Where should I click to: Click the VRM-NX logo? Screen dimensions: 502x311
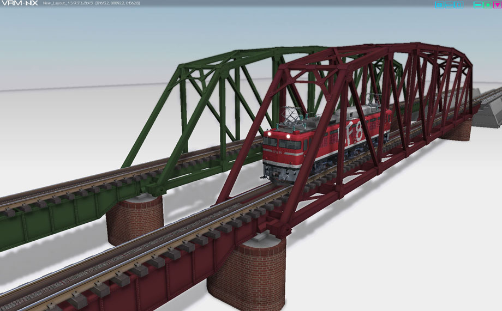(20, 3)
